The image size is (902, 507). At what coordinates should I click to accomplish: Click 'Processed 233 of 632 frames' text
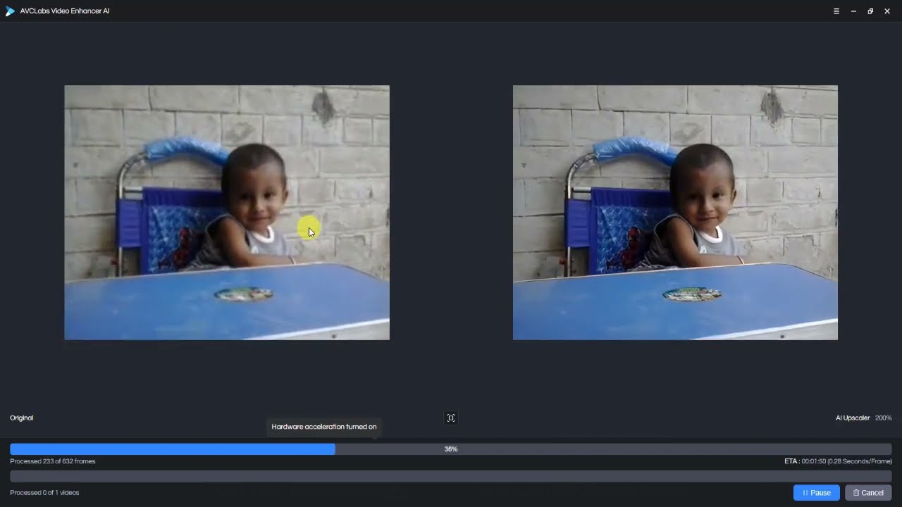pos(53,461)
